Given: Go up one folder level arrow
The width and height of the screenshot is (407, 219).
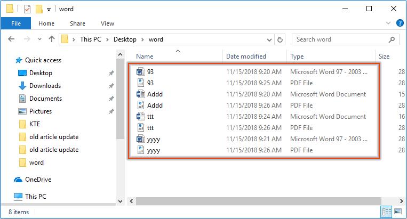Looking at the screenshot, I should 52,39.
